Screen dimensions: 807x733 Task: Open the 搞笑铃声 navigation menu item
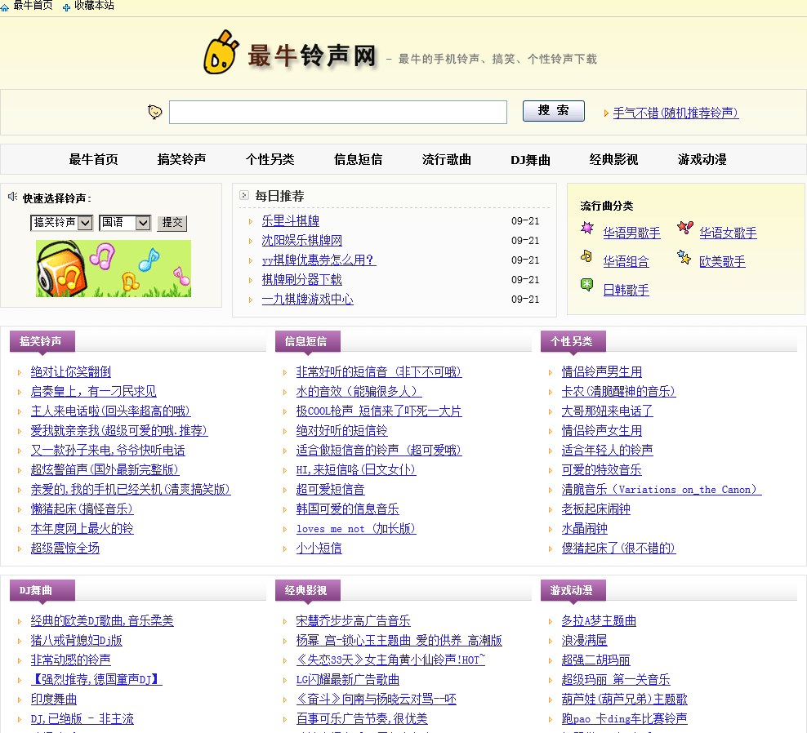click(181, 159)
